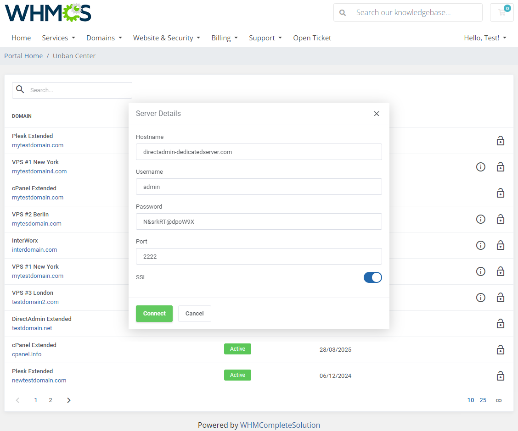Click the lock icon on Plesk Extended row
The image size is (518, 431).
click(x=501, y=141)
